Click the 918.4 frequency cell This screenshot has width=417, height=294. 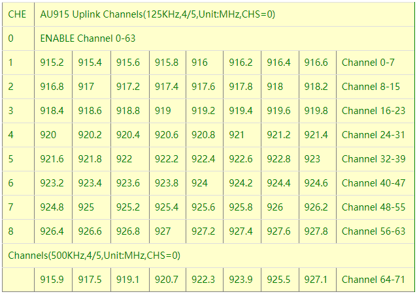(x=53, y=111)
